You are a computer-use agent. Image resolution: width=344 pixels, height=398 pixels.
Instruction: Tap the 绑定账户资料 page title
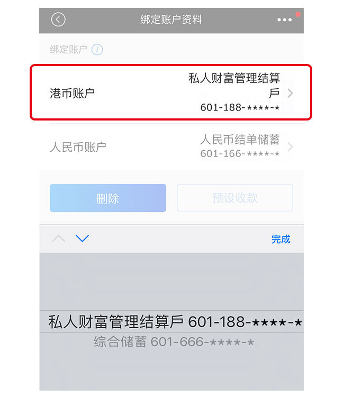pos(171,20)
